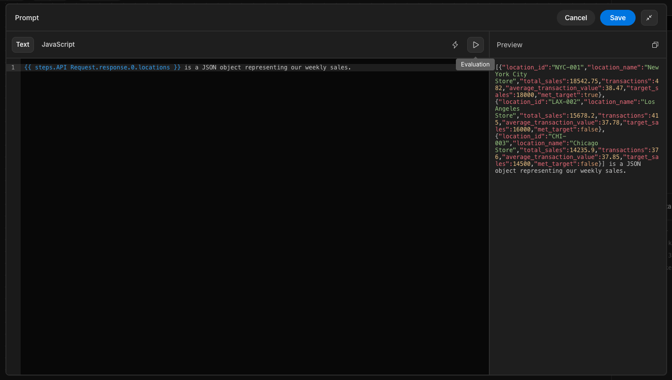Save the prompt
The height and width of the screenshot is (380, 672).
click(618, 18)
